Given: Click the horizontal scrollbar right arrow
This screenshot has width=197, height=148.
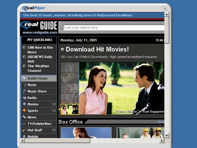Looking at the screenshot, I should click(162, 141).
